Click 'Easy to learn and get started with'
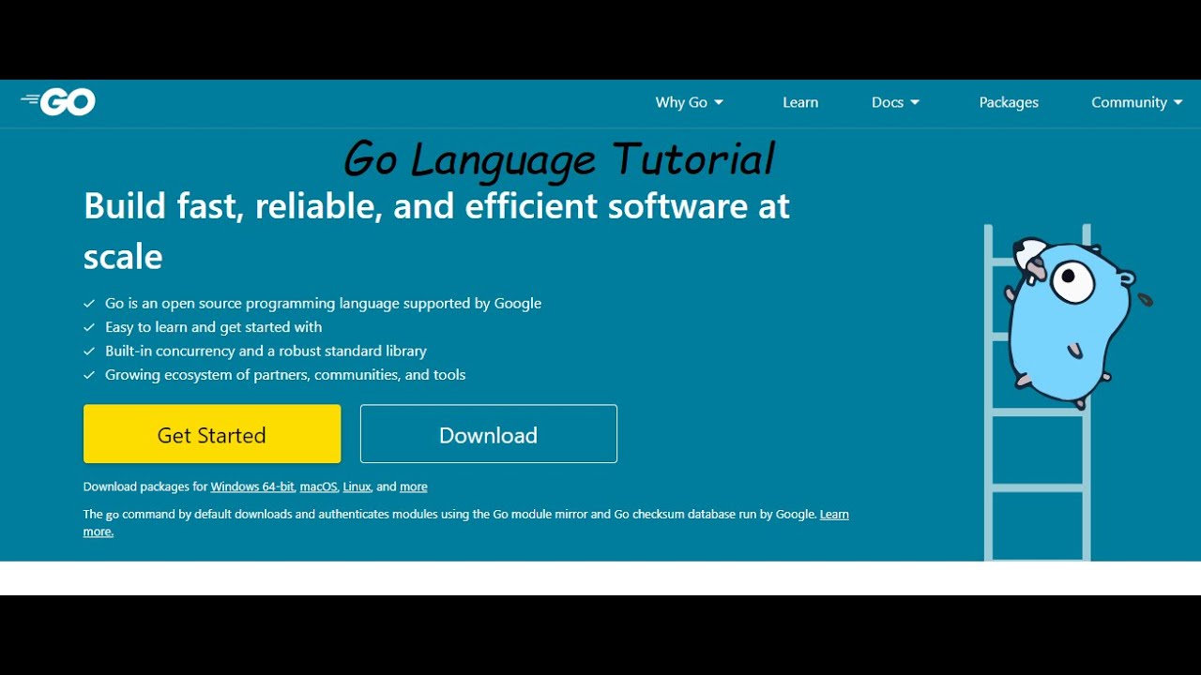This screenshot has width=1201, height=675. [213, 327]
